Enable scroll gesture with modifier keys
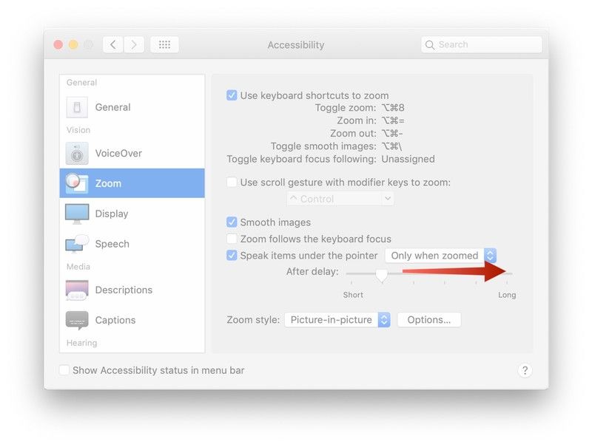Screen dimensions: 592x447 (232, 182)
